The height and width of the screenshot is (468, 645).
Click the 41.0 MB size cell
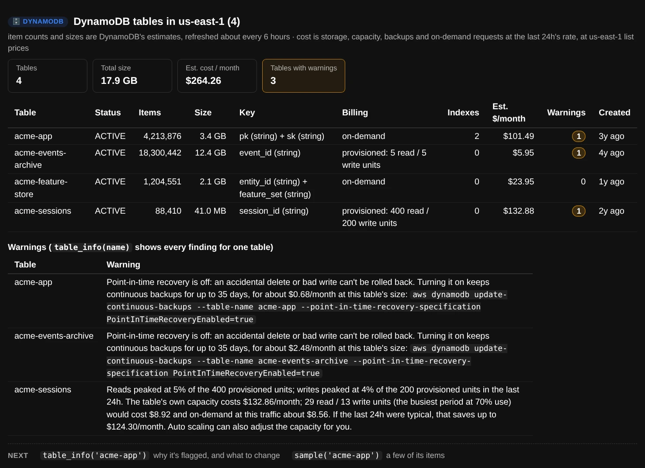click(210, 211)
